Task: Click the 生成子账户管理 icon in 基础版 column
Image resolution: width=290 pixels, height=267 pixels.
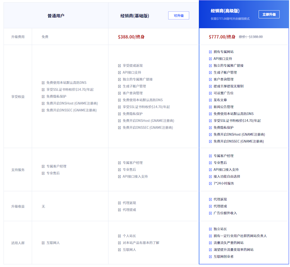Action: coord(119,86)
